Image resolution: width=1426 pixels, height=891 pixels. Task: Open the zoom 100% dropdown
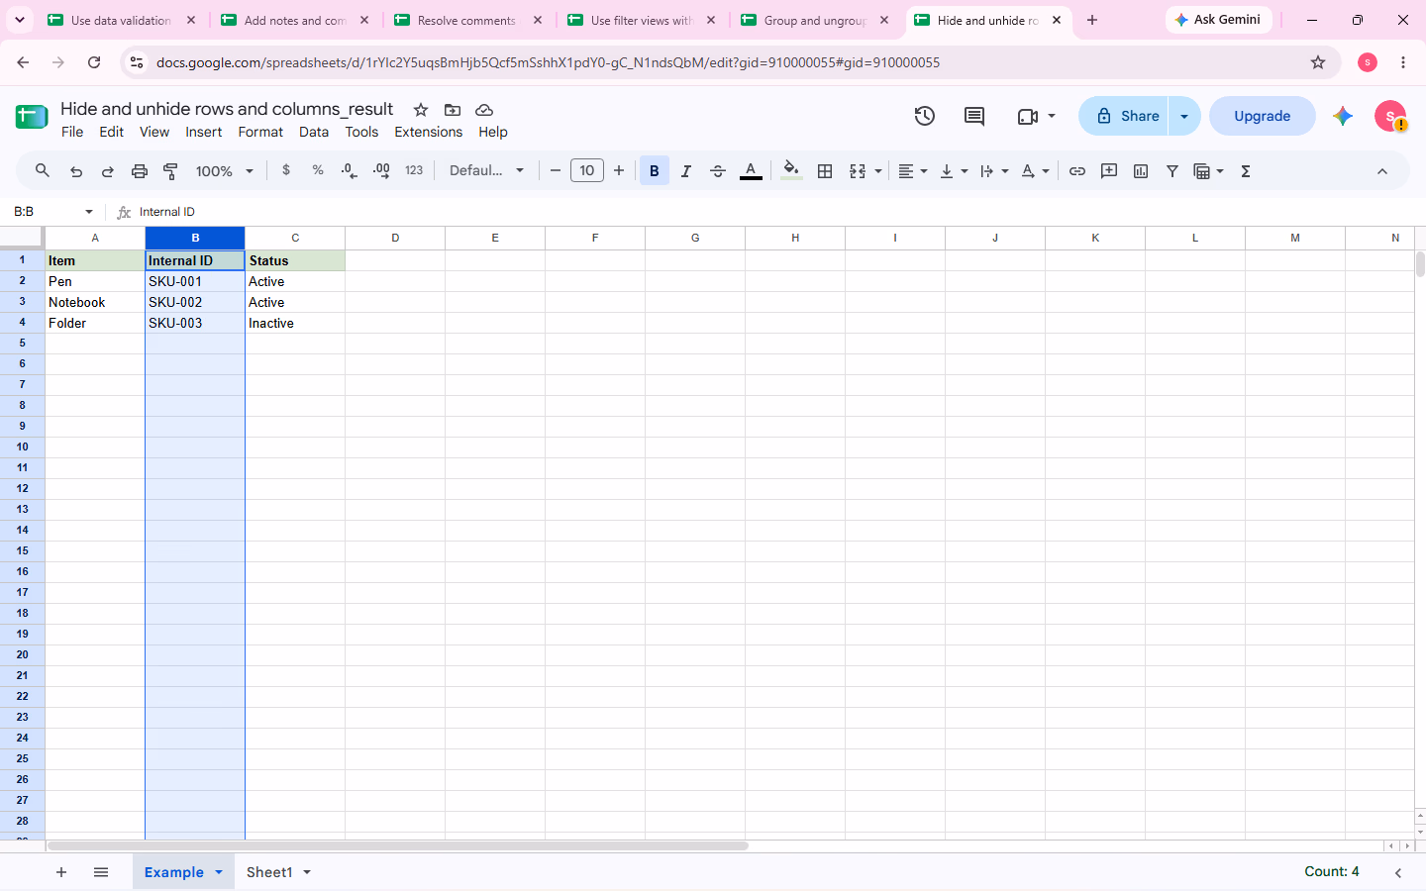click(225, 171)
